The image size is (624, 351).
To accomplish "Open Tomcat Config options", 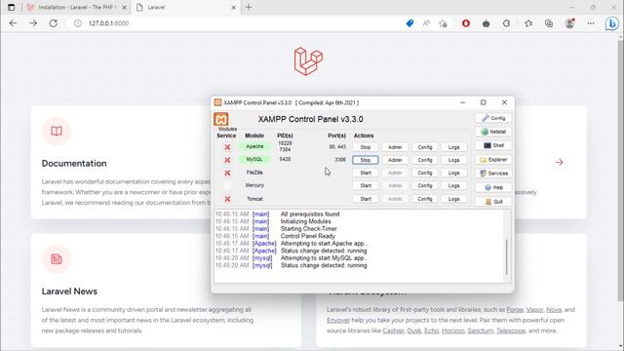I will (425, 199).
